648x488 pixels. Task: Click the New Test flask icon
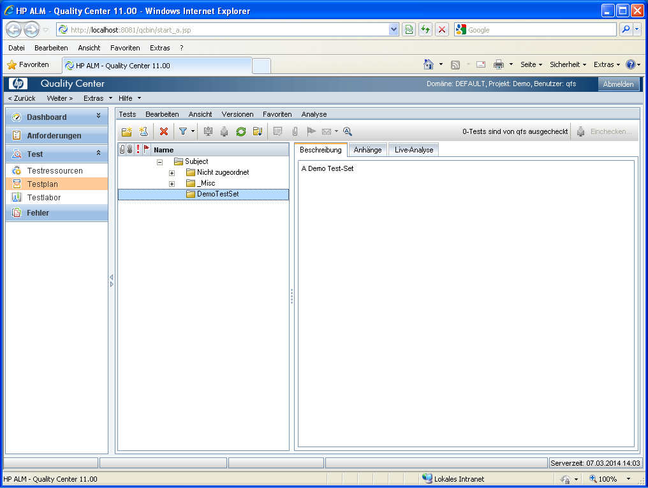144,131
